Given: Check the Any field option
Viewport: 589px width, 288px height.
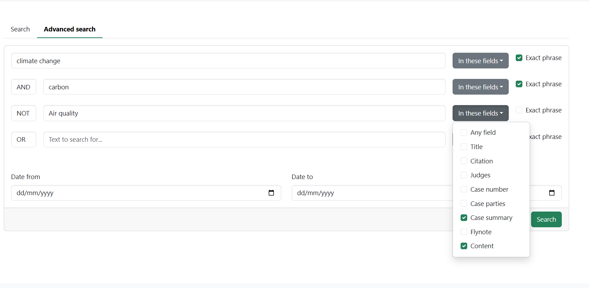Looking at the screenshot, I should 464,133.
